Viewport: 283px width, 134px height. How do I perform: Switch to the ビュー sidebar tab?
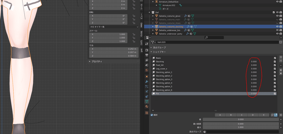[142, 17]
